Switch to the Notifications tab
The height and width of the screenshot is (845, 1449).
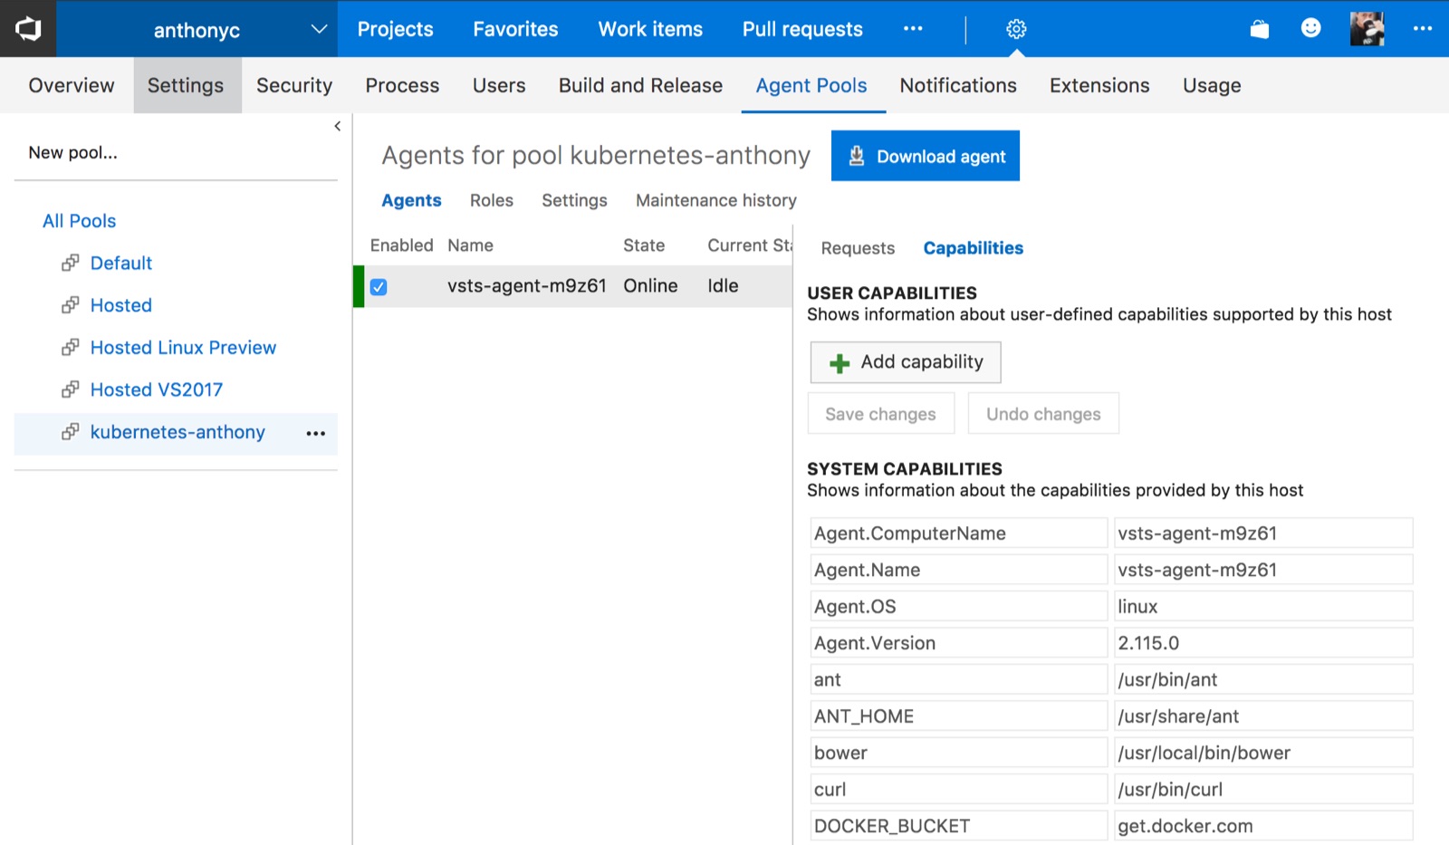coord(958,85)
